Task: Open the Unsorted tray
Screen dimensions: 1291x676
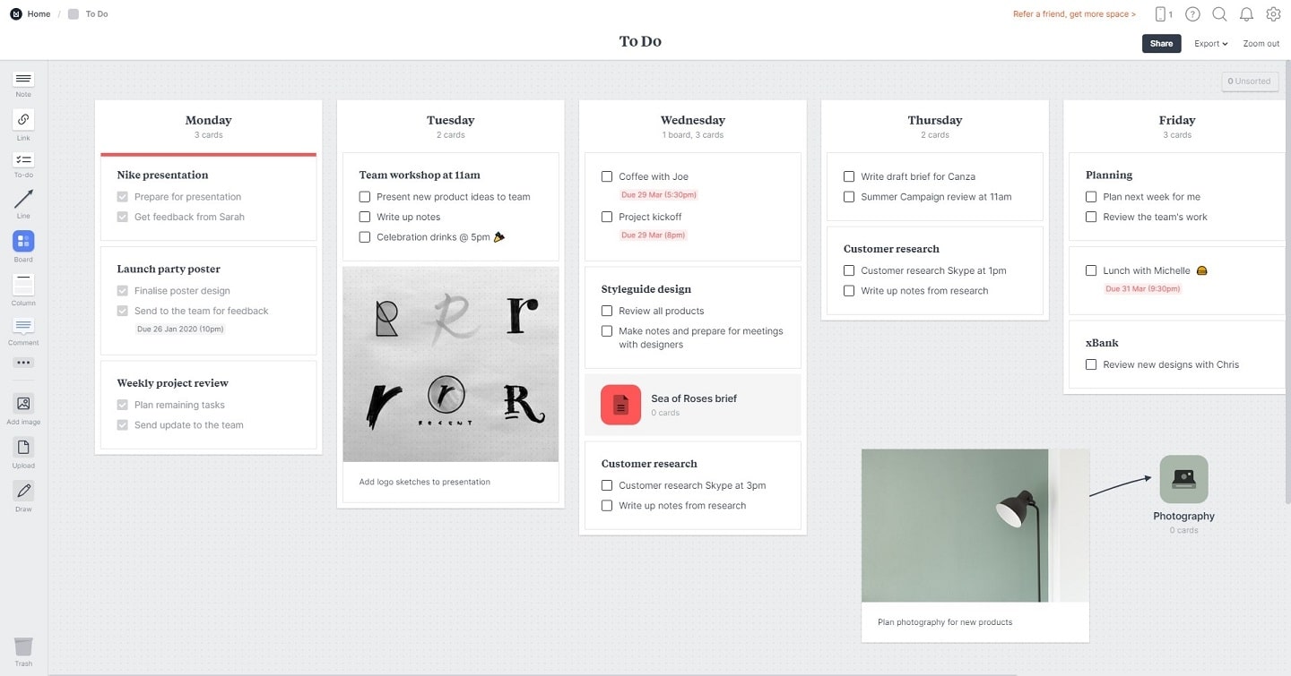Action: 1249,81
